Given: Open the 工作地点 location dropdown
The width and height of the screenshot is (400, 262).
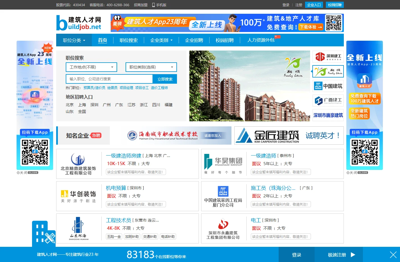Looking at the screenshot, I should [x=91, y=67].
